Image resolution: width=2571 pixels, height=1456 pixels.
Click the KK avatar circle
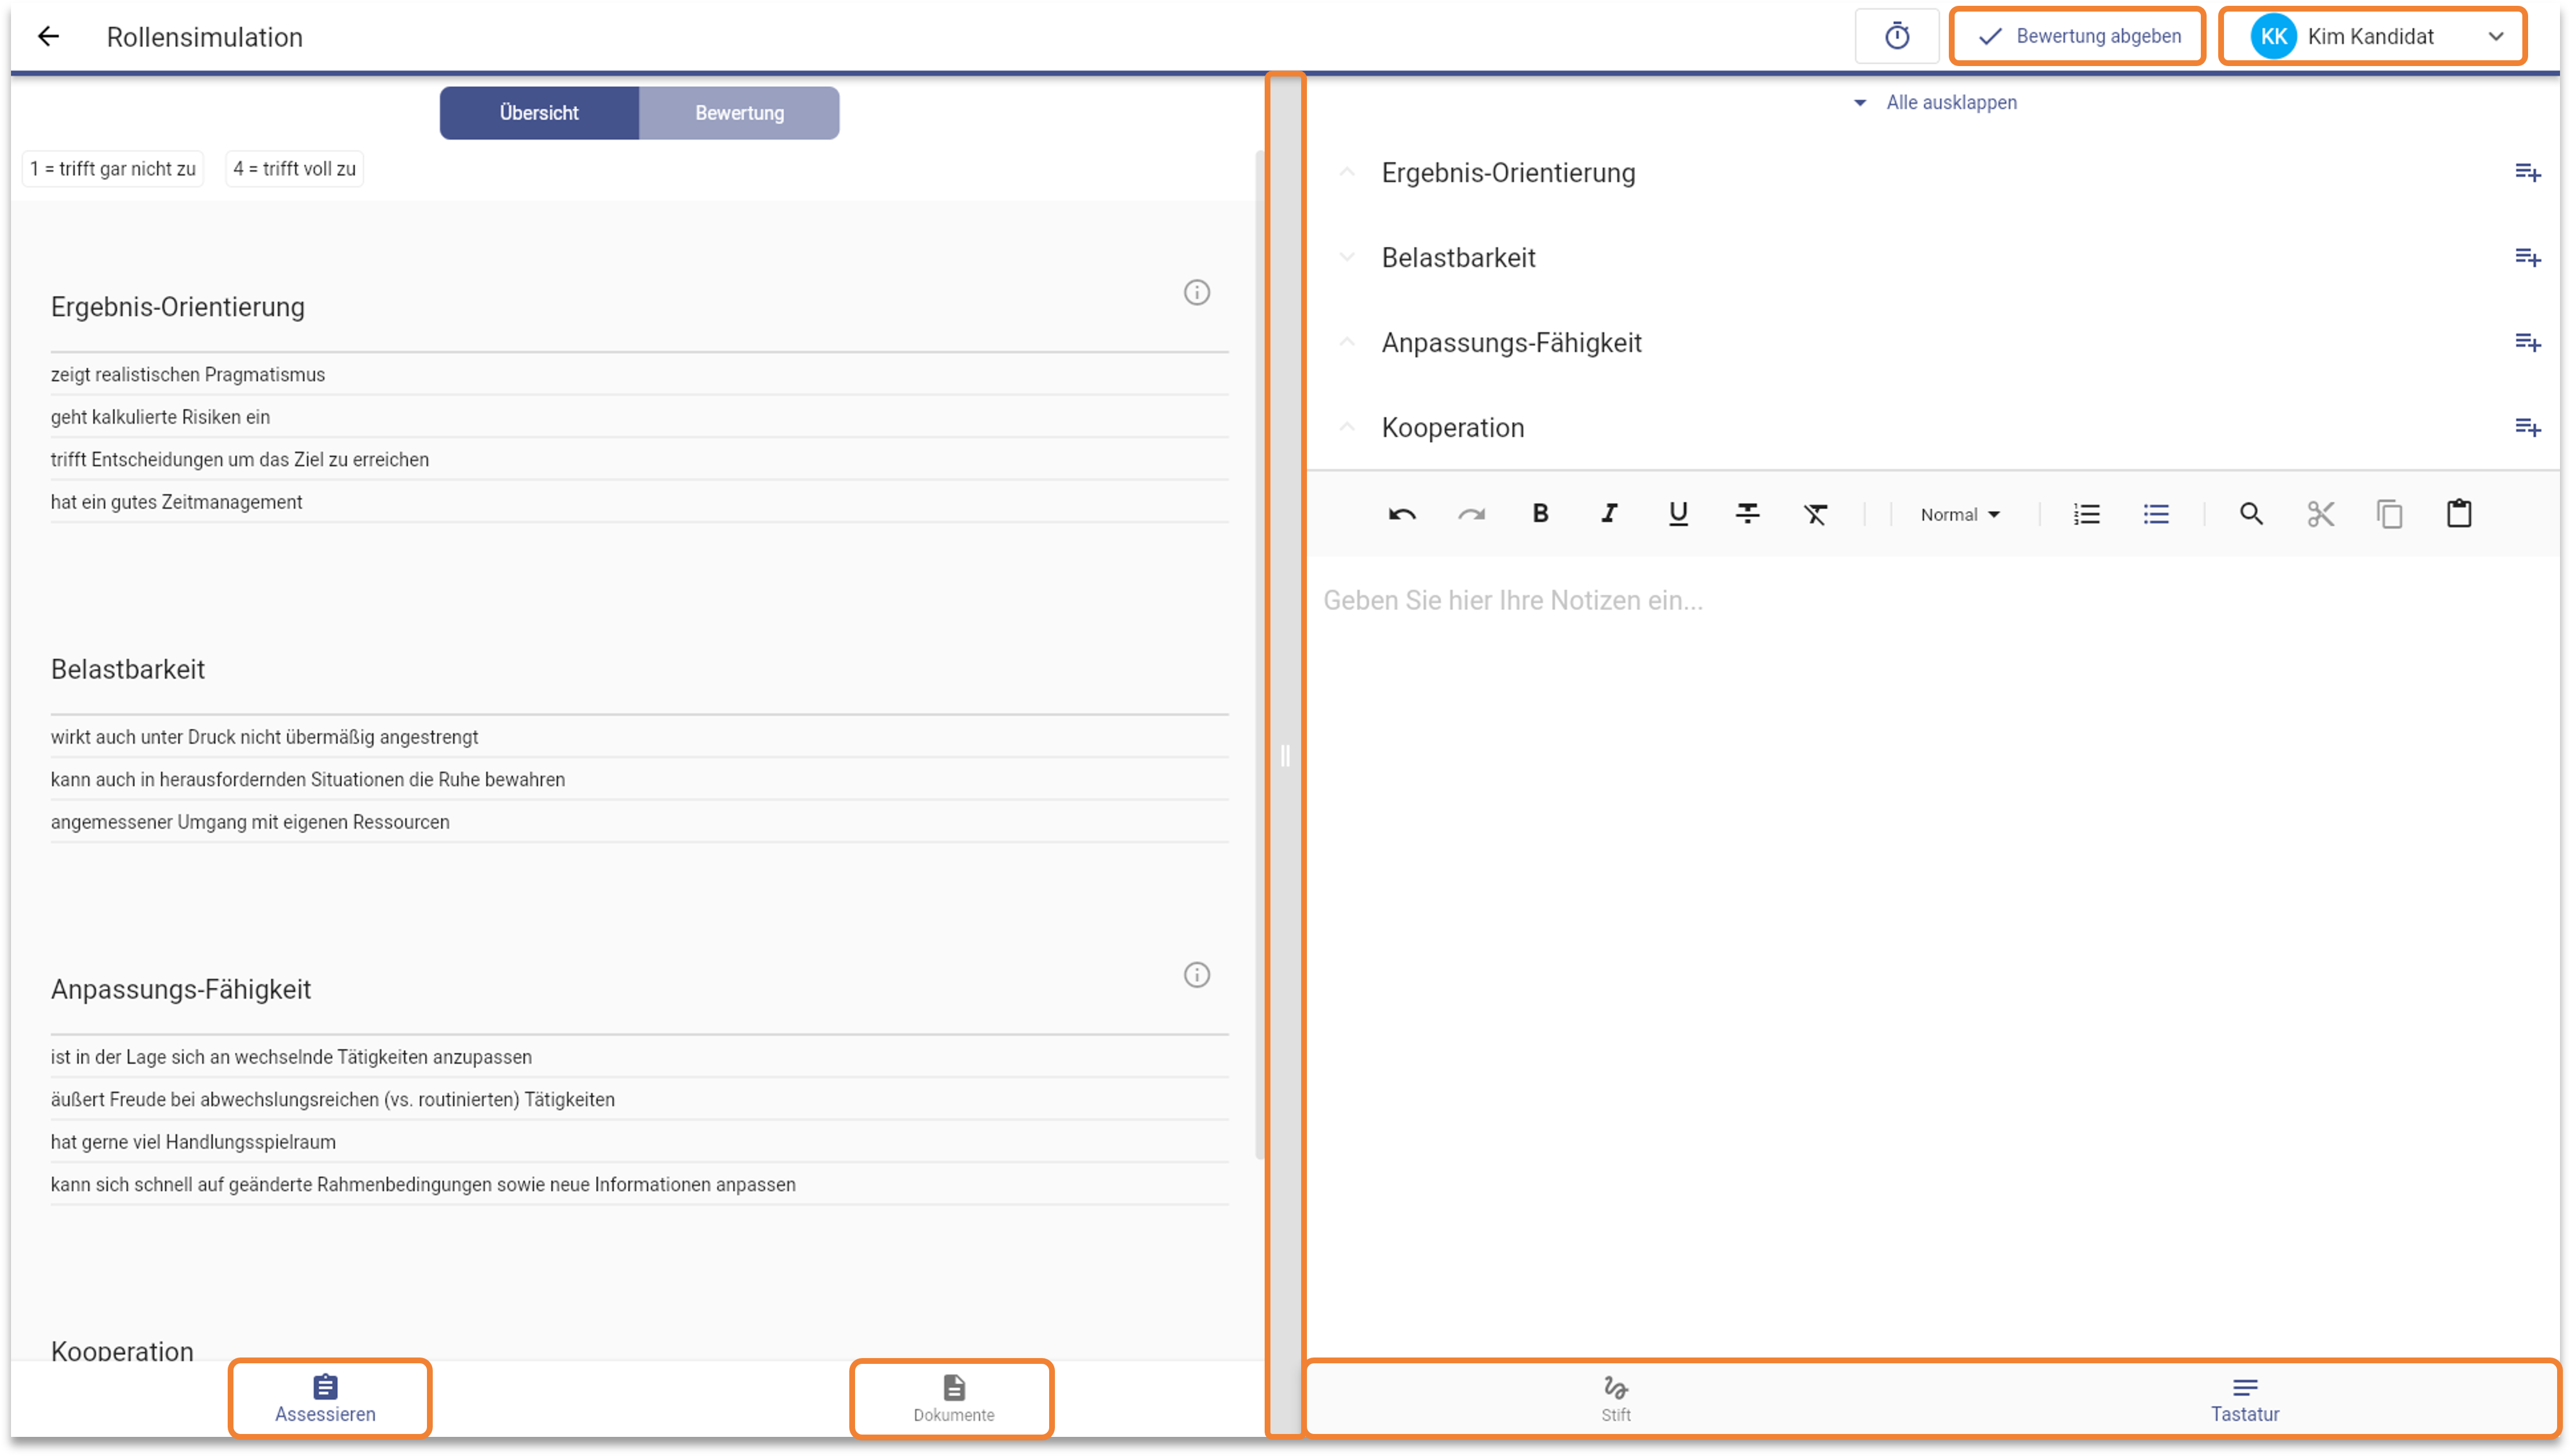click(2273, 37)
